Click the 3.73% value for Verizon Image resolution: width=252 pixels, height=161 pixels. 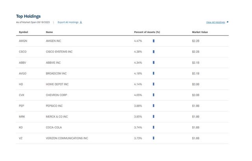click(138, 138)
